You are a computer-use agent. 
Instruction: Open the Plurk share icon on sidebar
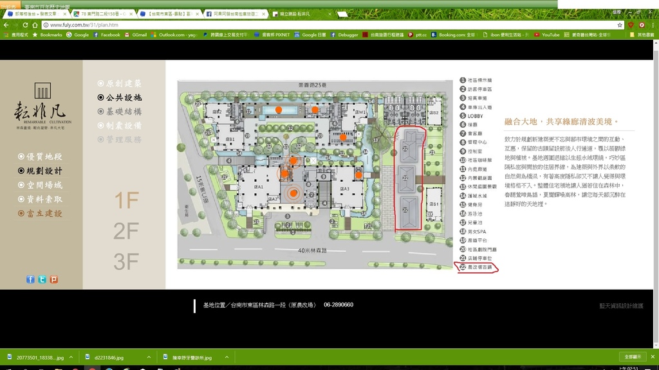pyautogui.click(x=54, y=279)
